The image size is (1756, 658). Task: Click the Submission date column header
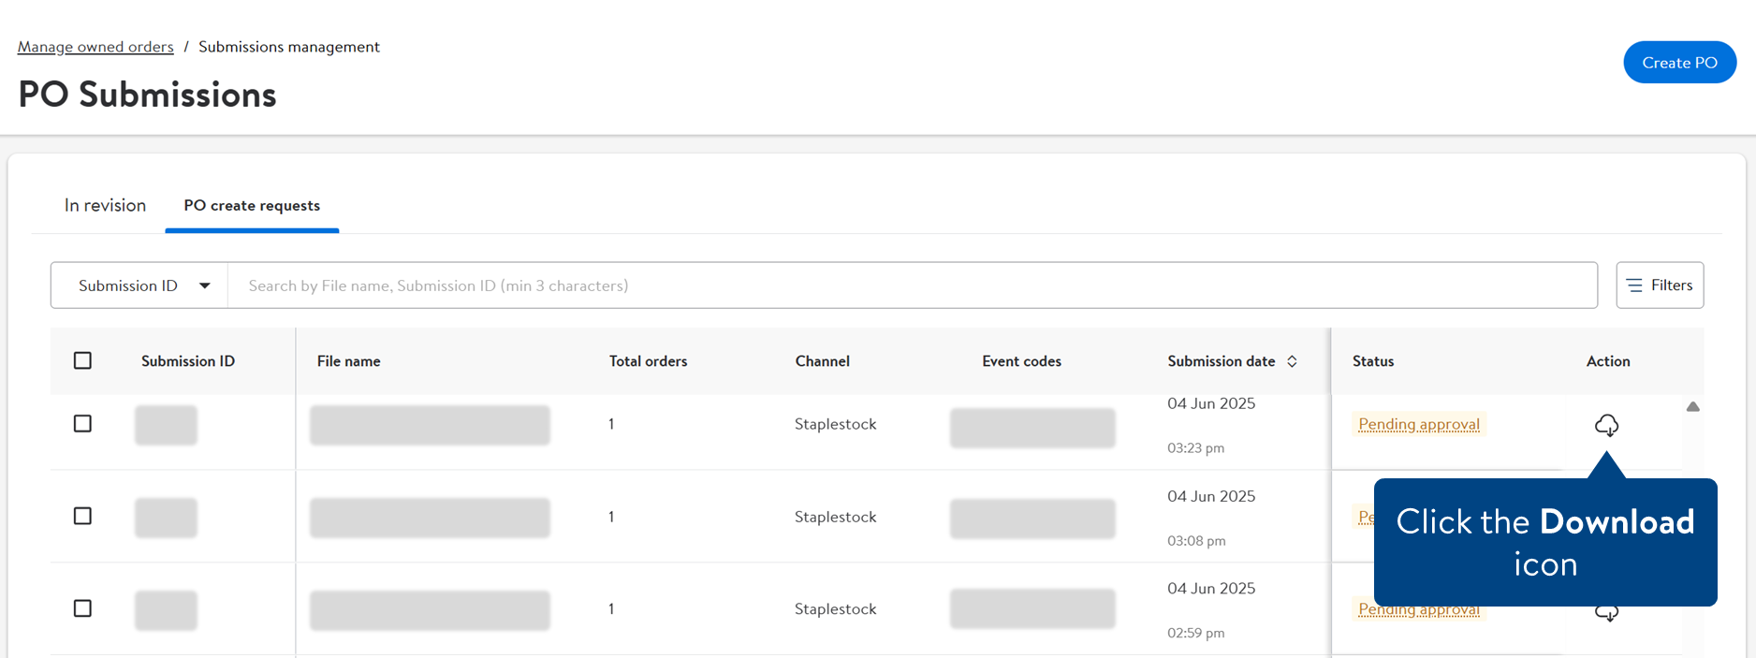1221,361
